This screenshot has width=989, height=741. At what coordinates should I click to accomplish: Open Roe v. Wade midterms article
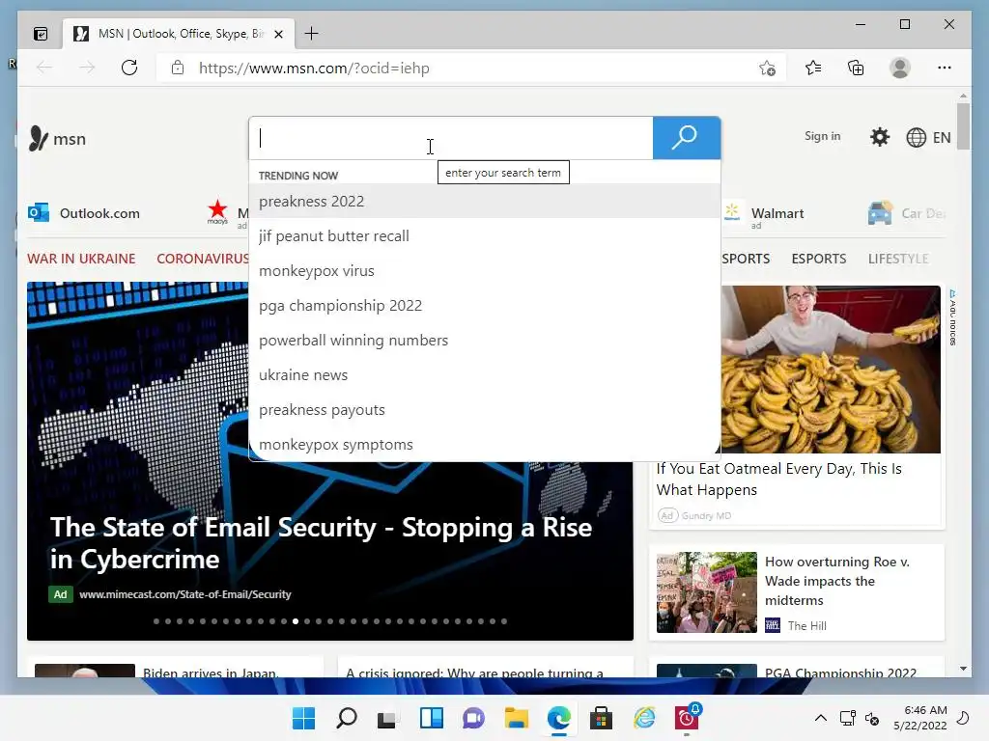(837, 580)
